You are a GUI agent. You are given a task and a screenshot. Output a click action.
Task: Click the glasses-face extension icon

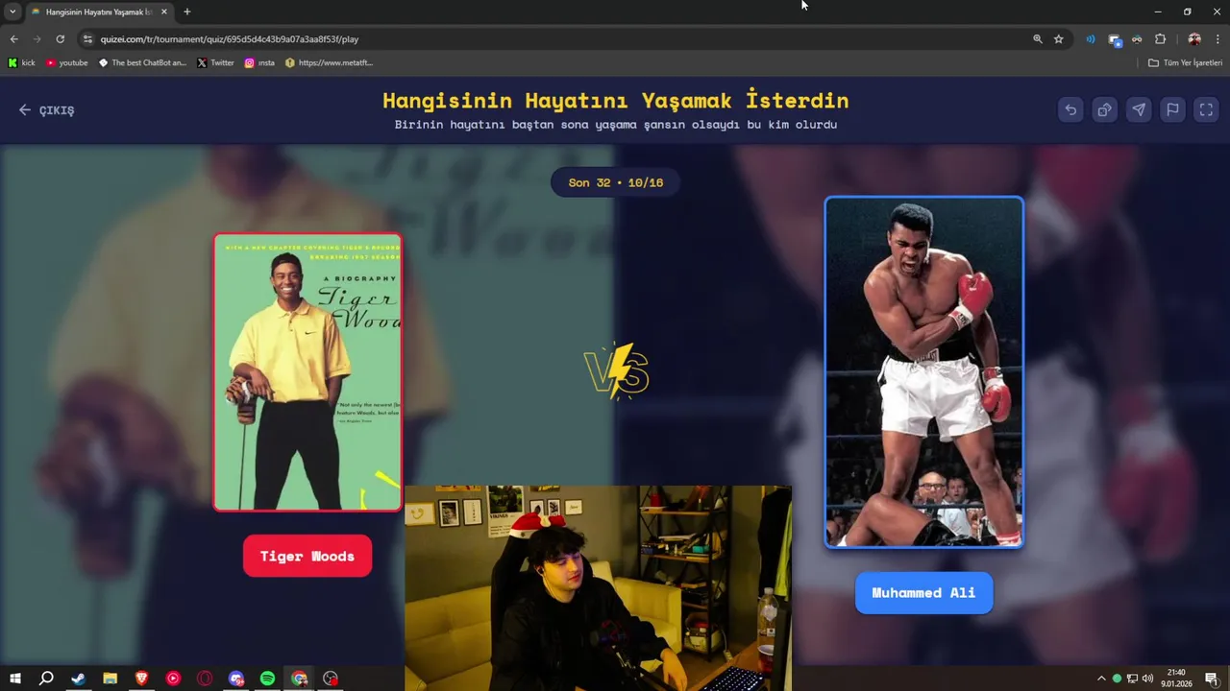[x=1137, y=39]
